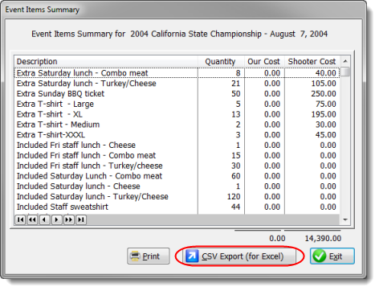
Task: Jump to first record navigation icon
Action: click(20, 219)
